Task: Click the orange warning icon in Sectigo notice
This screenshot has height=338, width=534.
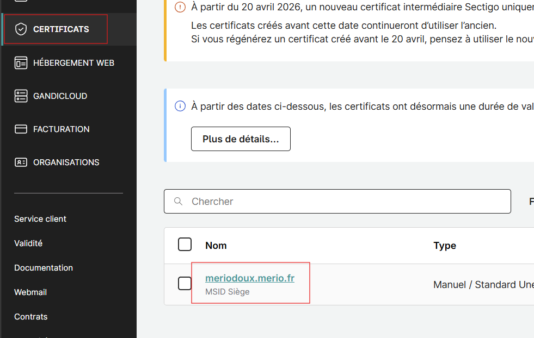Action: (180, 7)
